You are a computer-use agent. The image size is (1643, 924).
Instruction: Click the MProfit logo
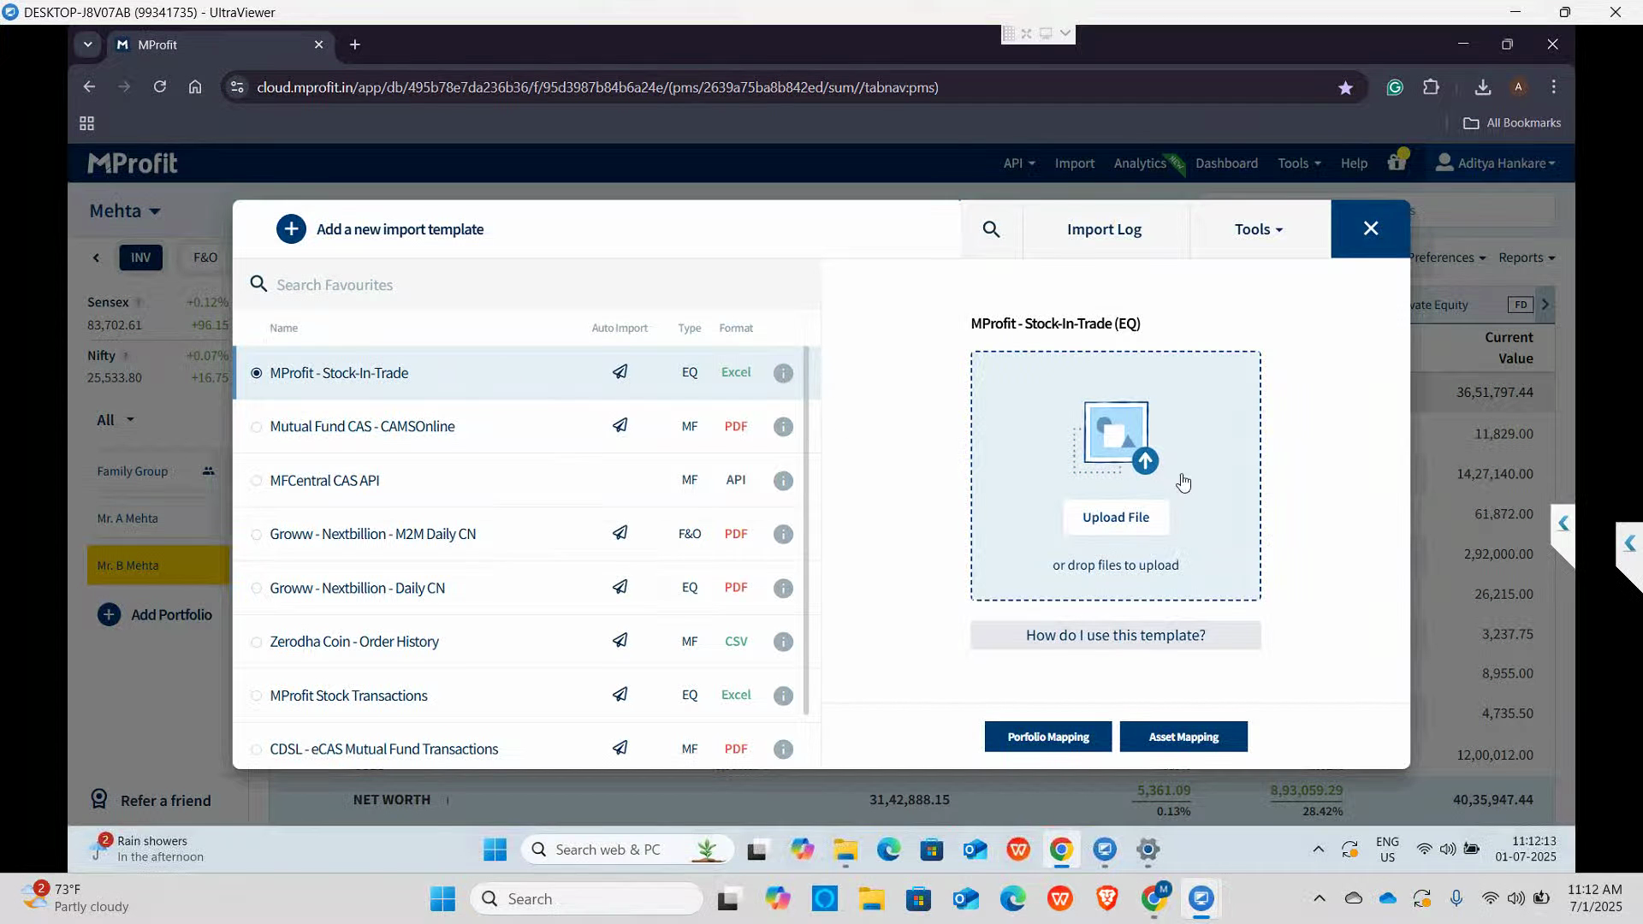(133, 163)
